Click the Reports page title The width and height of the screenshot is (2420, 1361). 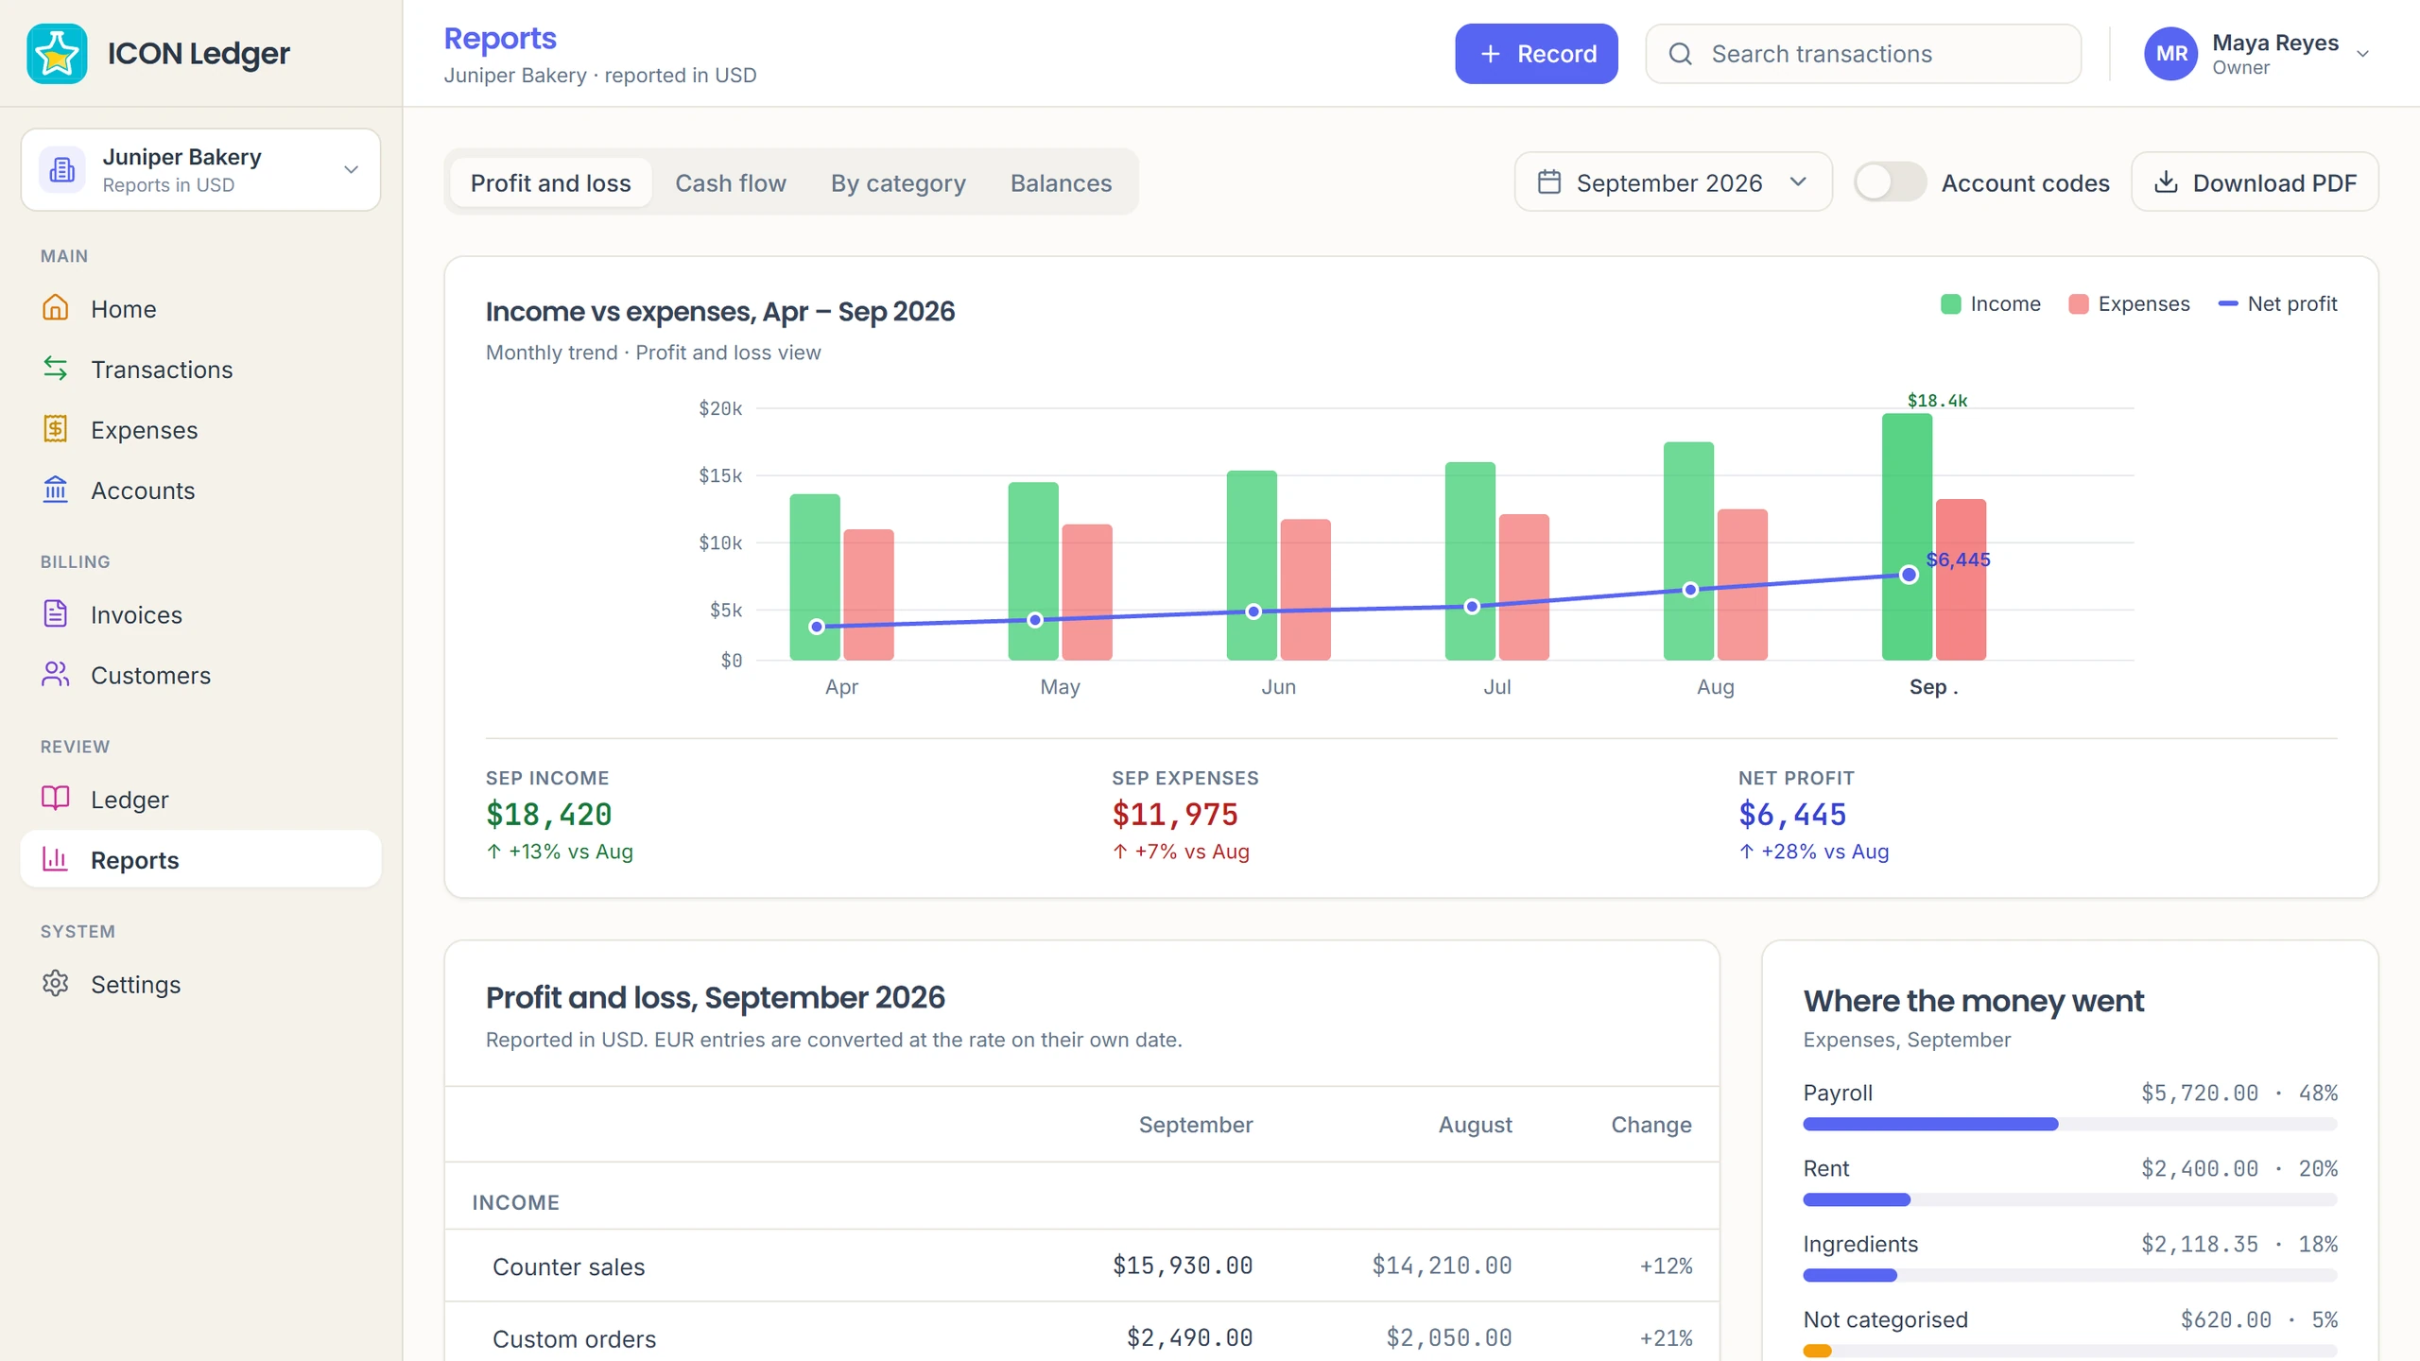[500, 39]
